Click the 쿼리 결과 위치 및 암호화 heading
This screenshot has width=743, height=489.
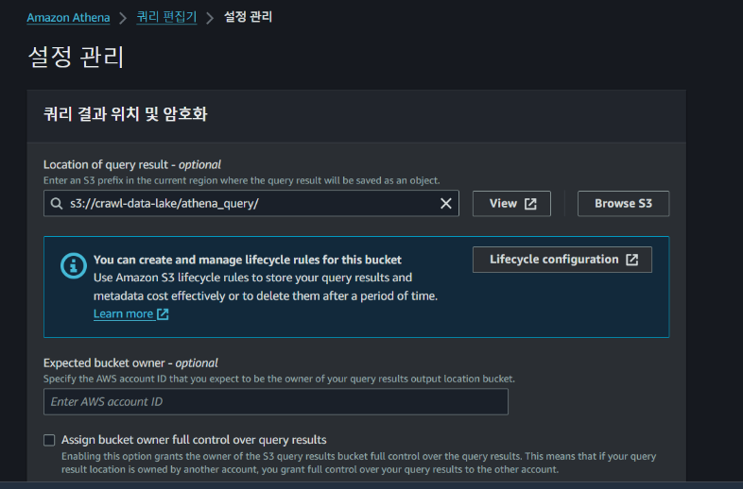tap(126, 114)
